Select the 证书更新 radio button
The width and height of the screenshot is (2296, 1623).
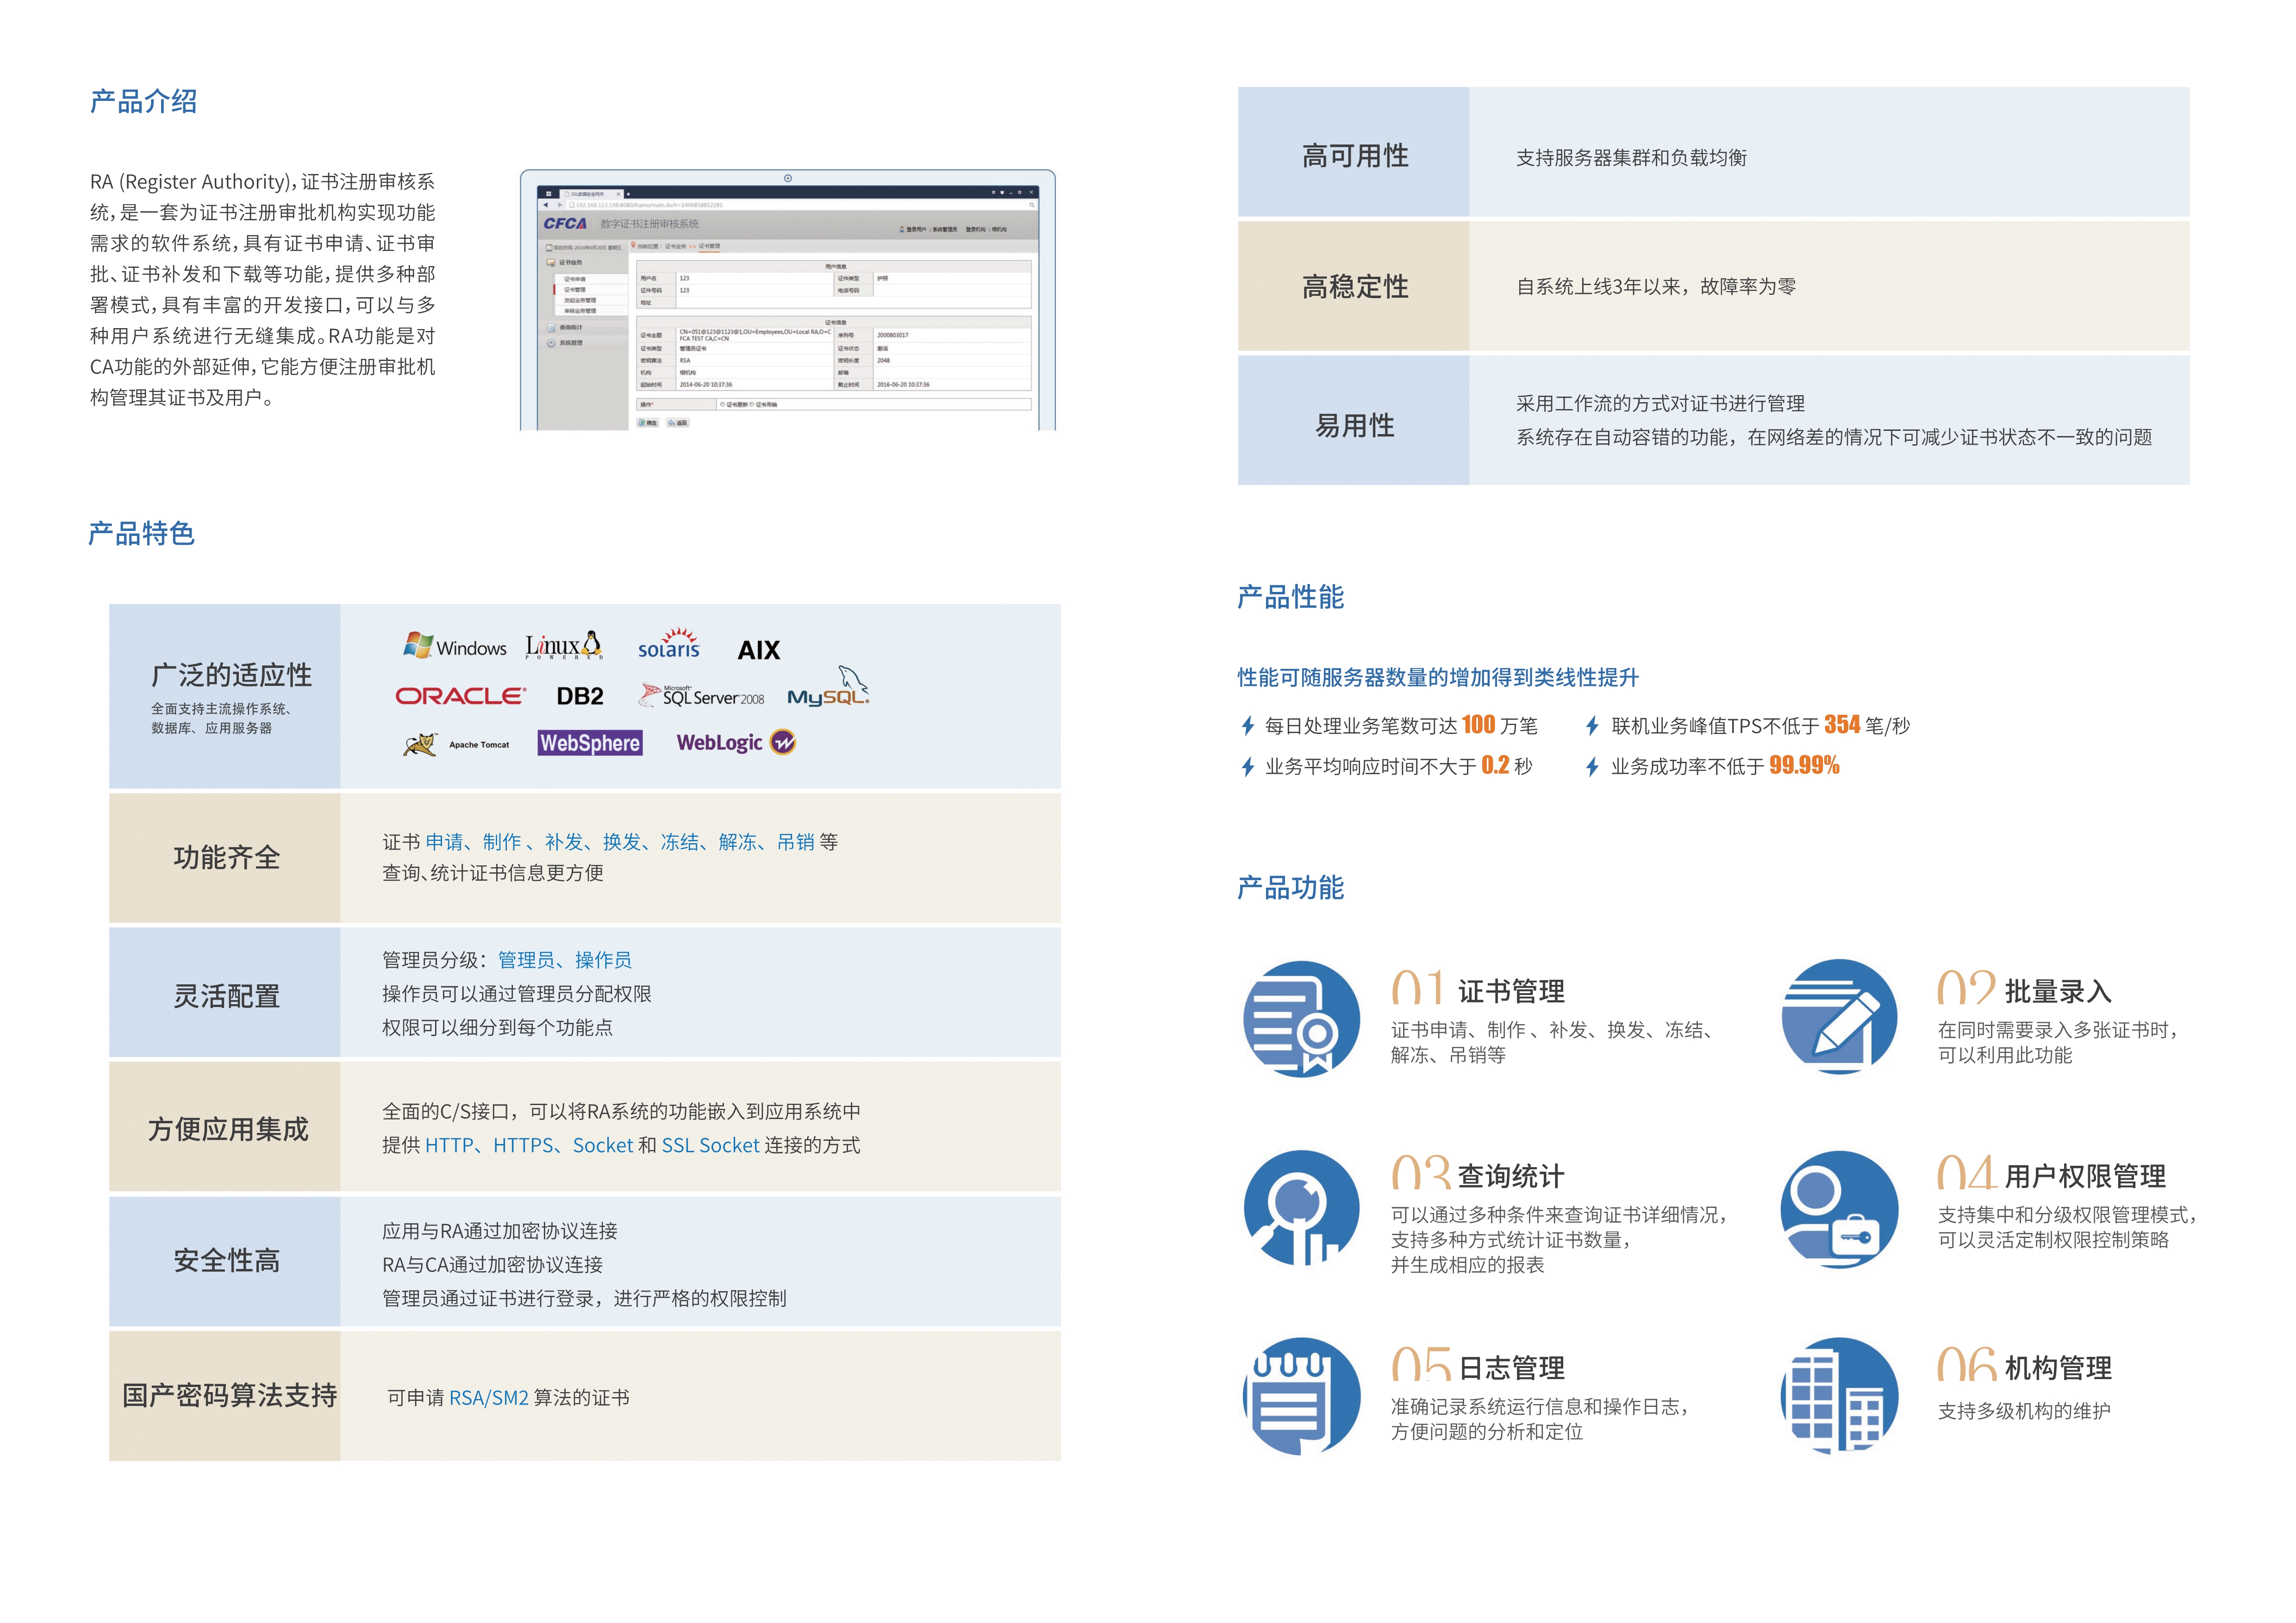coord(722,405)
